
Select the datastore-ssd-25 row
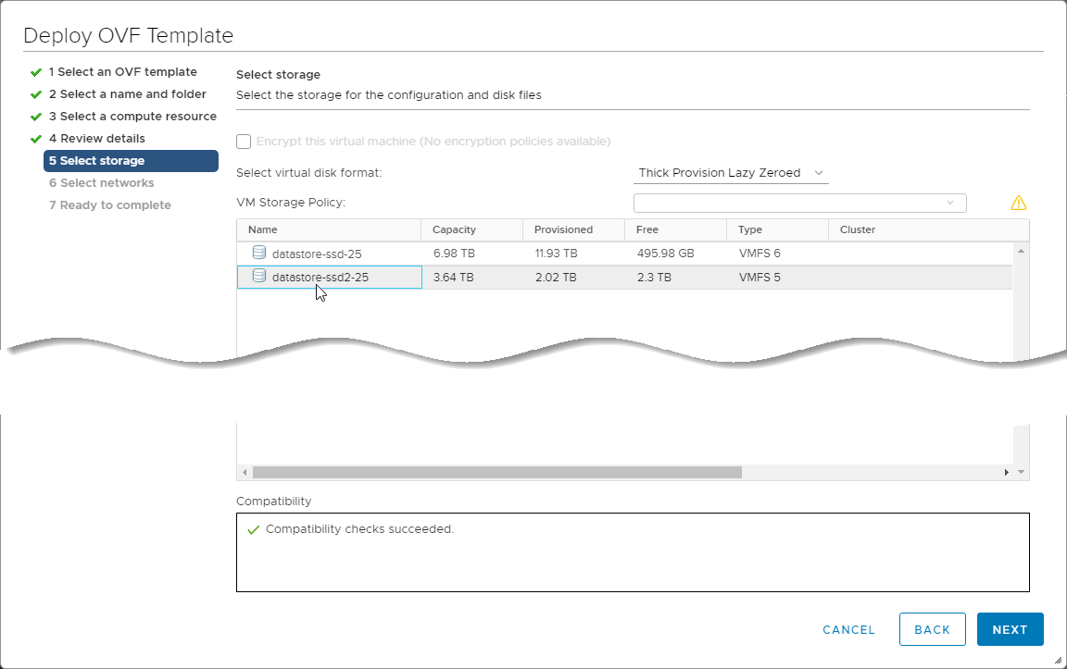556,254
